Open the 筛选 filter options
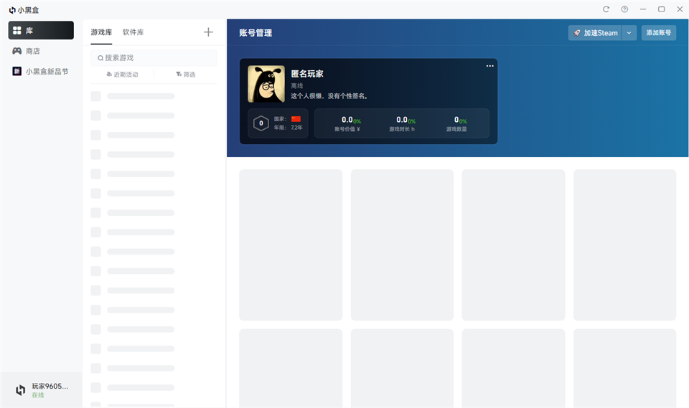This screenshot has width=689, height=408. click(x=185, y=75)
